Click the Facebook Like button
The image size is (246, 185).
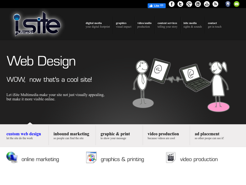[156, 5]
